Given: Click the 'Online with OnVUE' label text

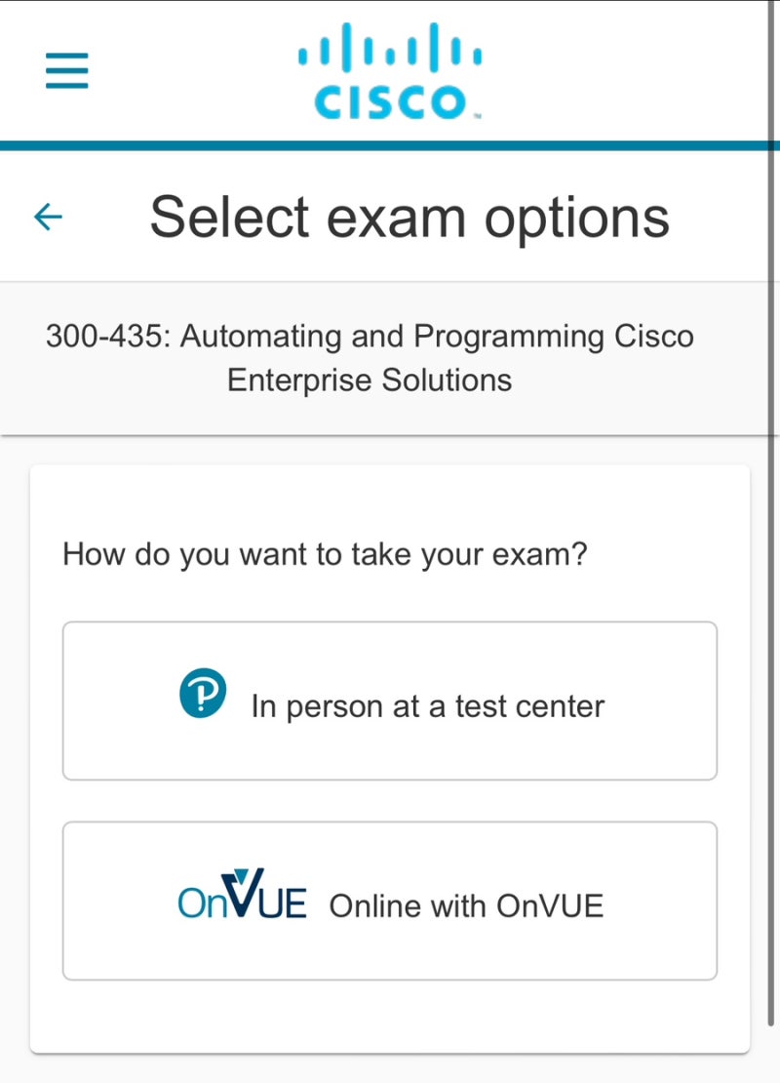Looking at the screenshot, I should pyautogui.click(x=466, y=905).
